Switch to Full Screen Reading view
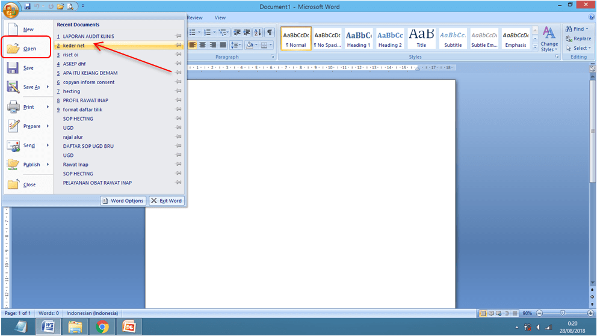This screenshot has height=336, width=597. 490,314
